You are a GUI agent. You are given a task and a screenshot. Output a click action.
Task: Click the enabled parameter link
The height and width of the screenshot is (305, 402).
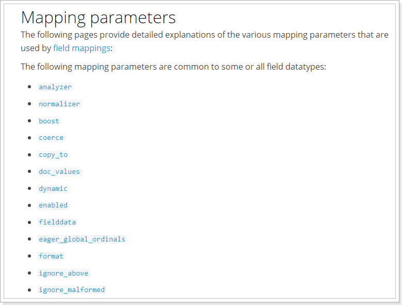pyautogui.click(x=53, y=205)
